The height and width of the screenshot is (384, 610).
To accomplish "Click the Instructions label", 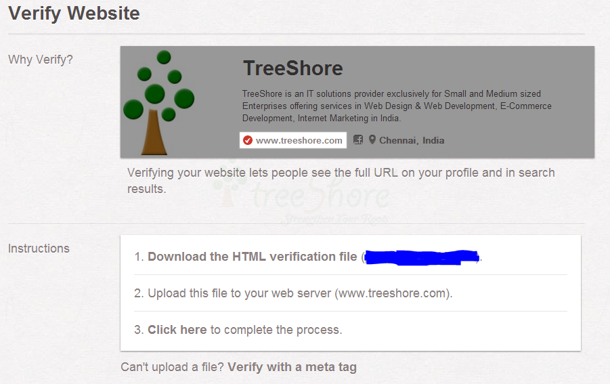I will (39, 249).
